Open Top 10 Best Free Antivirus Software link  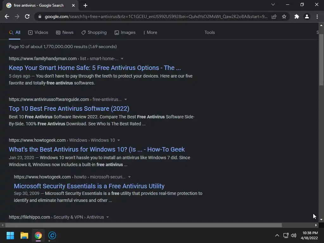click(x=69, y=109)
